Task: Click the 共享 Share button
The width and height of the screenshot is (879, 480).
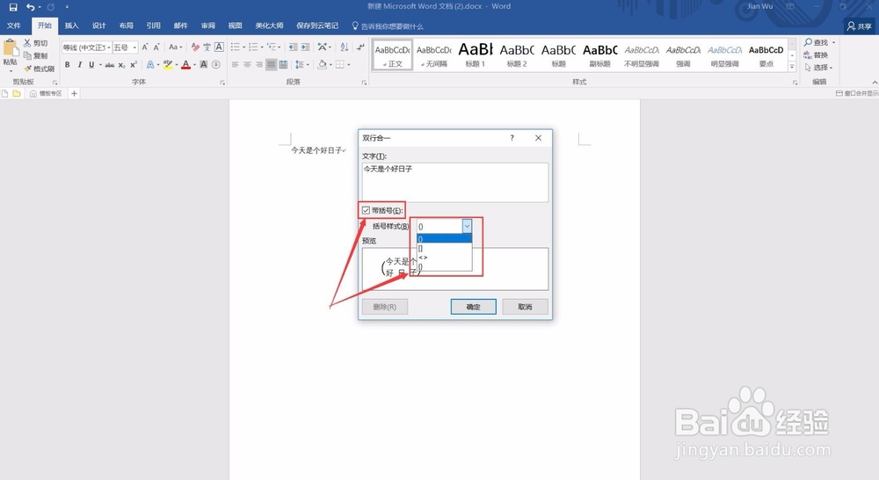Action: click(x=860, y=25)
